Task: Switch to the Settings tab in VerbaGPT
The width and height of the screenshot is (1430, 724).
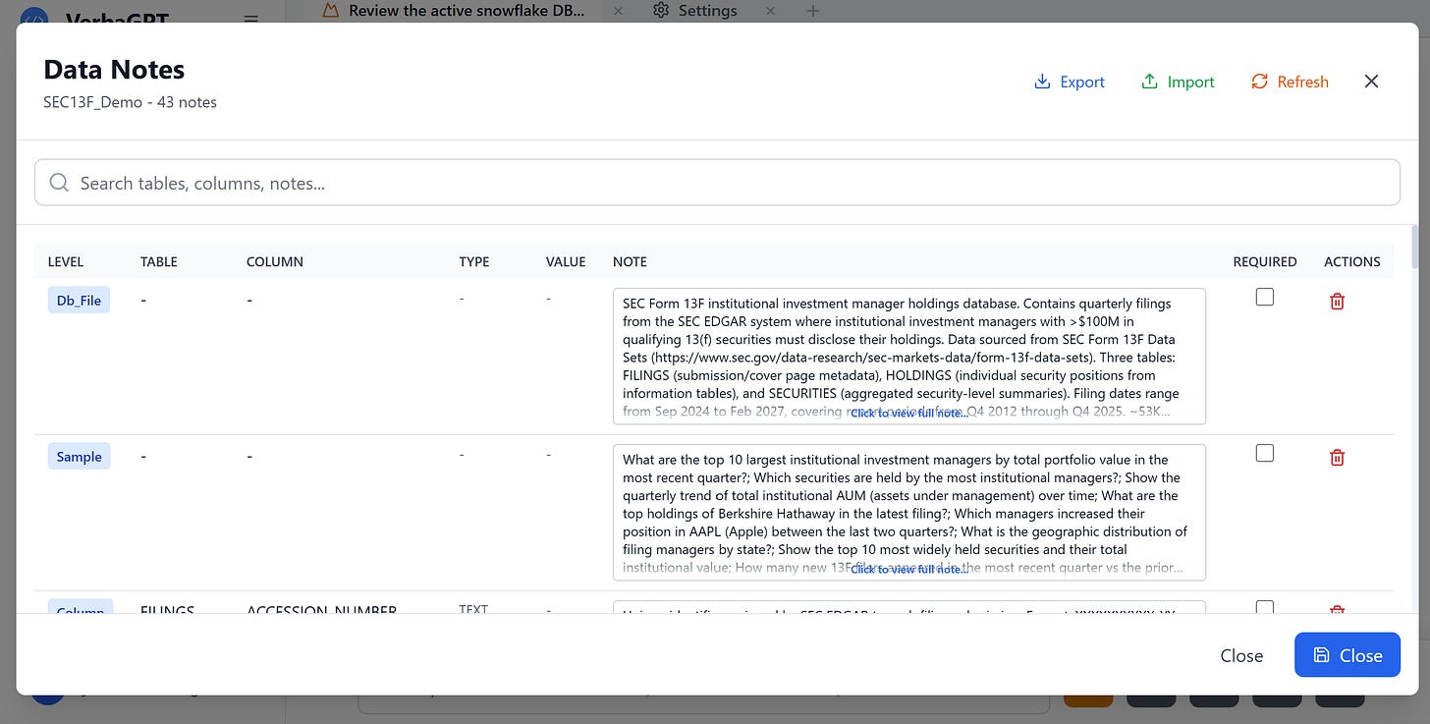Action: [695, 11]
